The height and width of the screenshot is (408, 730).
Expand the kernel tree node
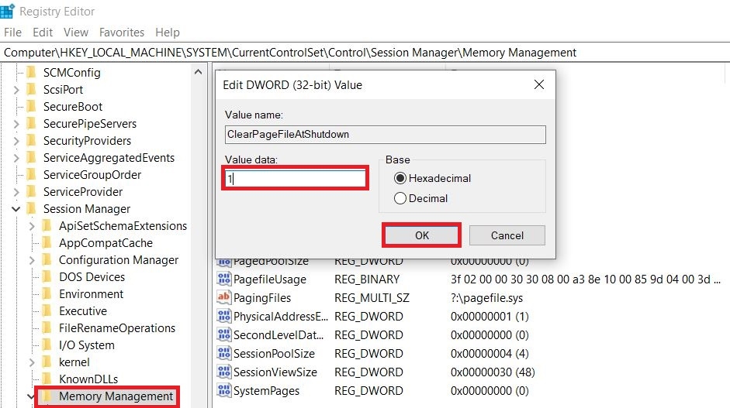[x=32, y=362]
